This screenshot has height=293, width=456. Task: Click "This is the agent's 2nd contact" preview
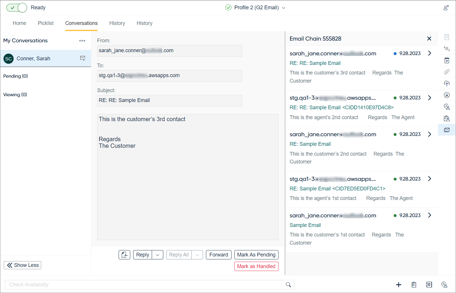tap(324, 117)
